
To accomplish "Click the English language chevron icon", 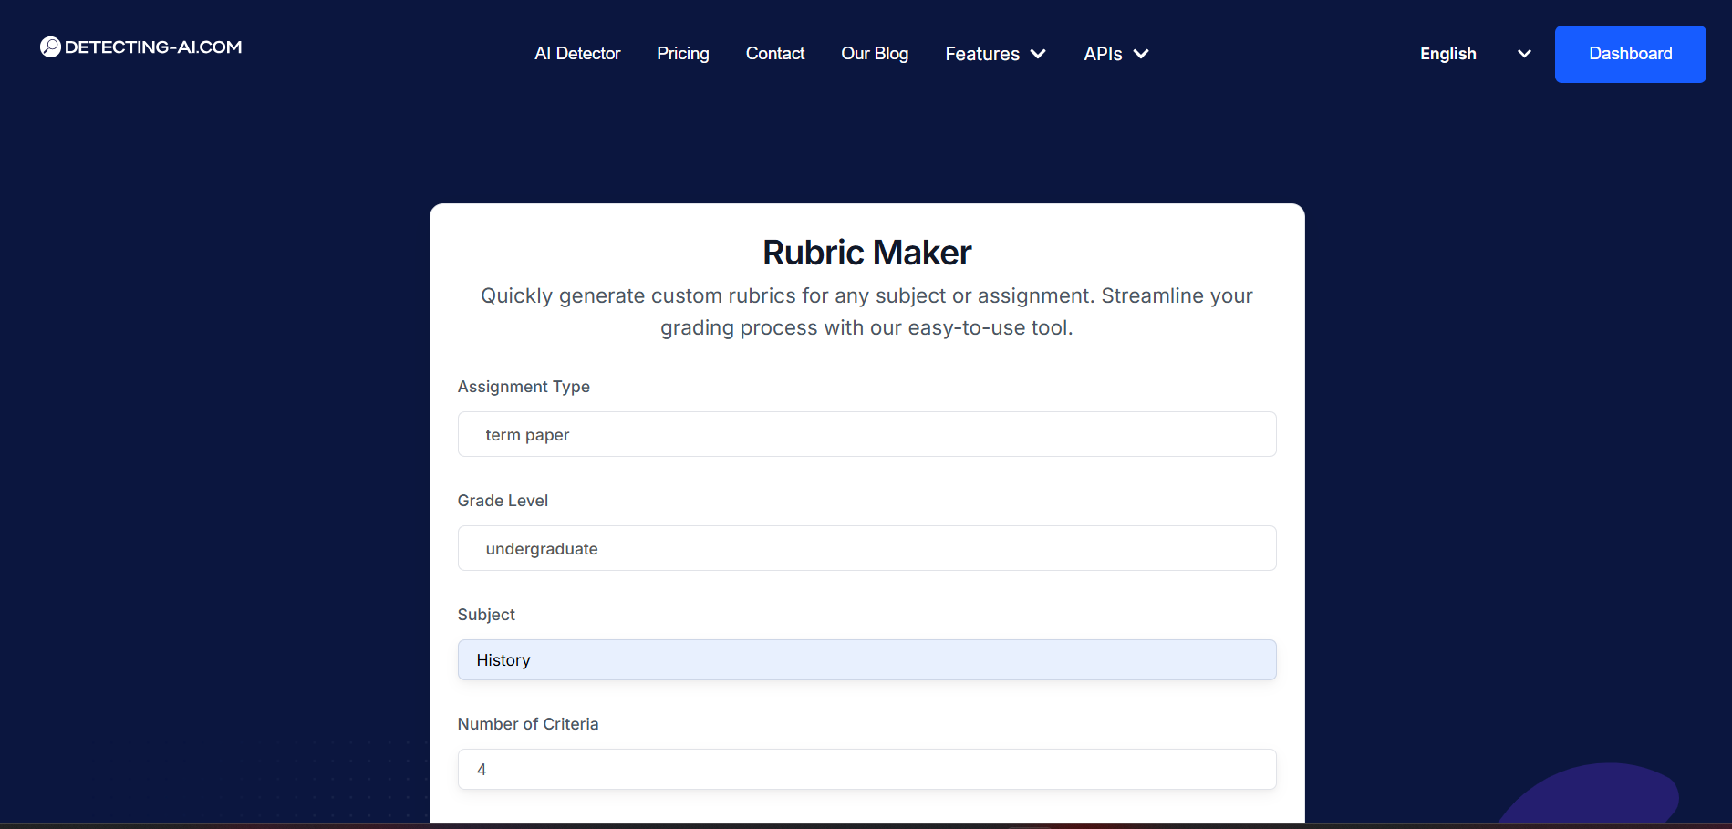I will point(1523,54).
